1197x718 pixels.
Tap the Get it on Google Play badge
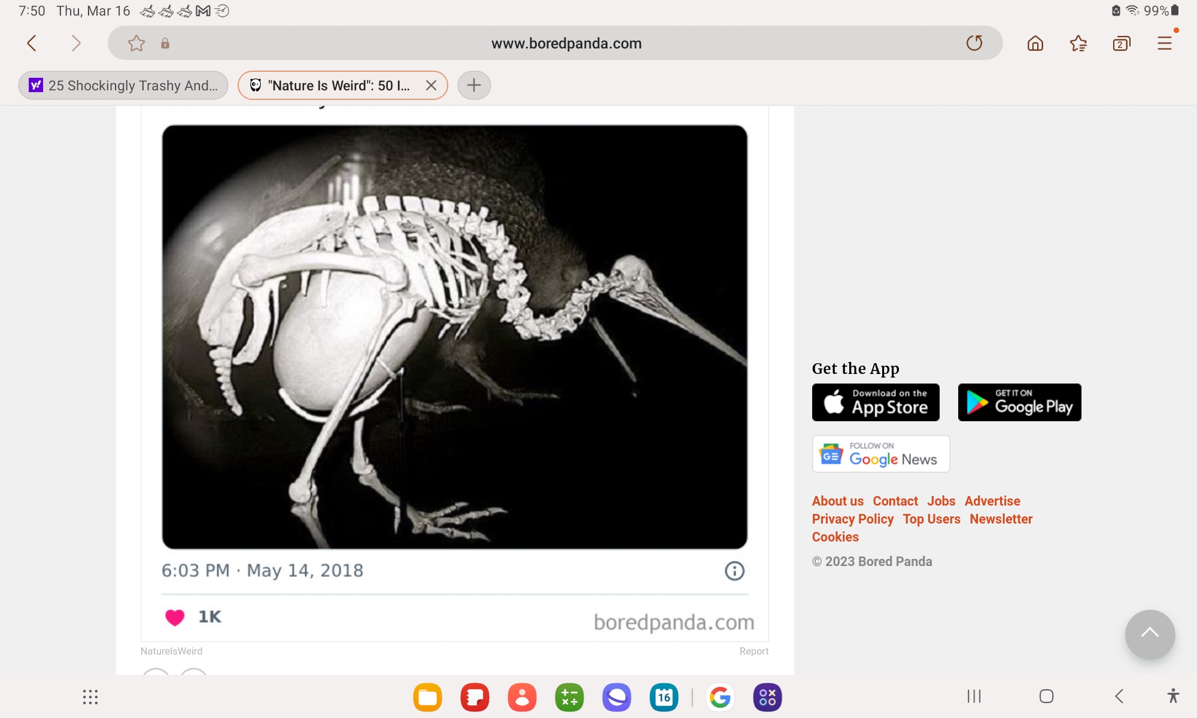point(1019,403)
